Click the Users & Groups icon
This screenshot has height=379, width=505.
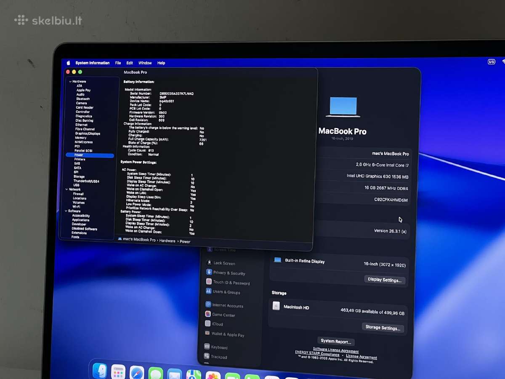pos(208,291)
